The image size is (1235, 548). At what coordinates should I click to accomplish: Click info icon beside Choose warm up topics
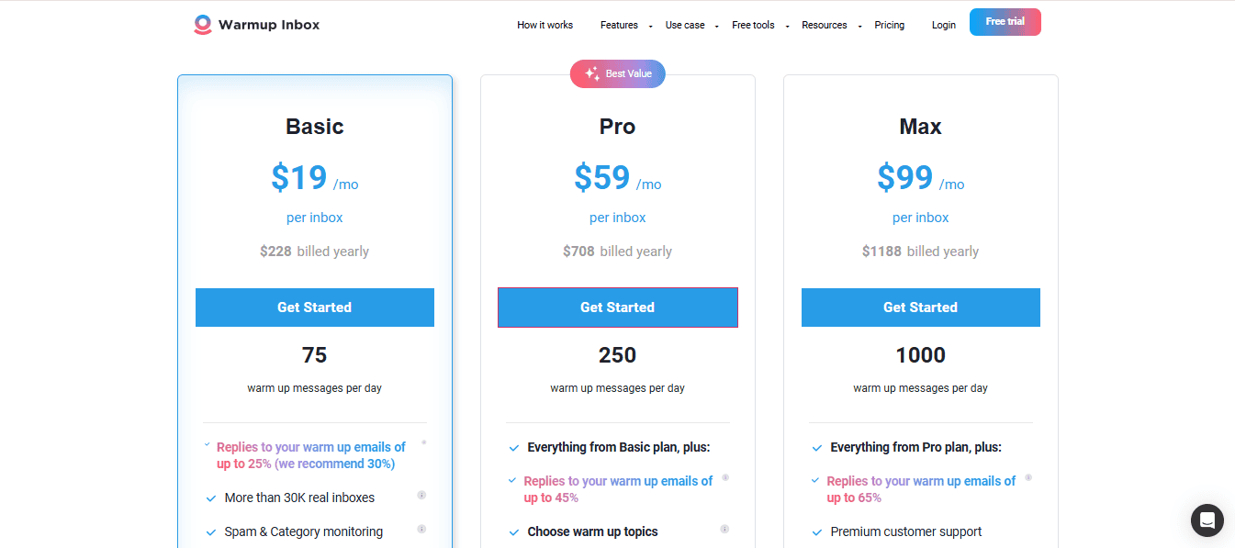tap(724, 529)
